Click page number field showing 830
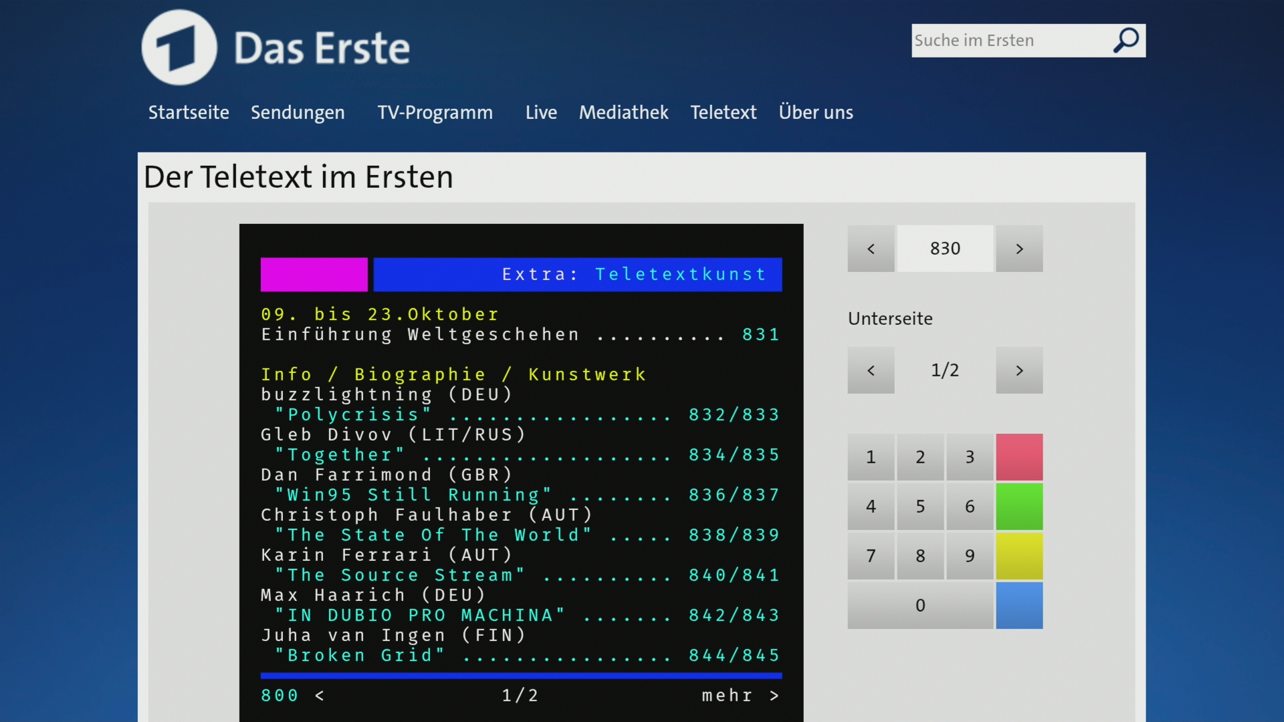The width and height of the screenshot is (1284, 722). click(x=944, y=249)
